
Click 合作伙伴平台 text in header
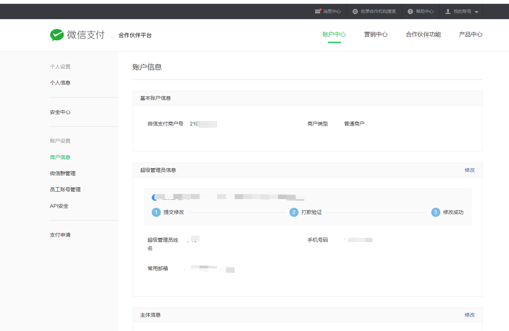click(x=135, y=35)
